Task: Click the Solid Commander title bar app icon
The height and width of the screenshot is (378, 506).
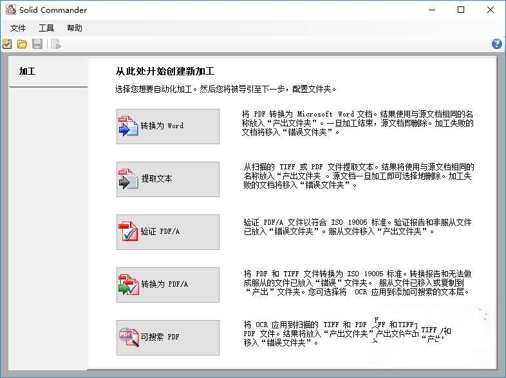Action: 11,10
